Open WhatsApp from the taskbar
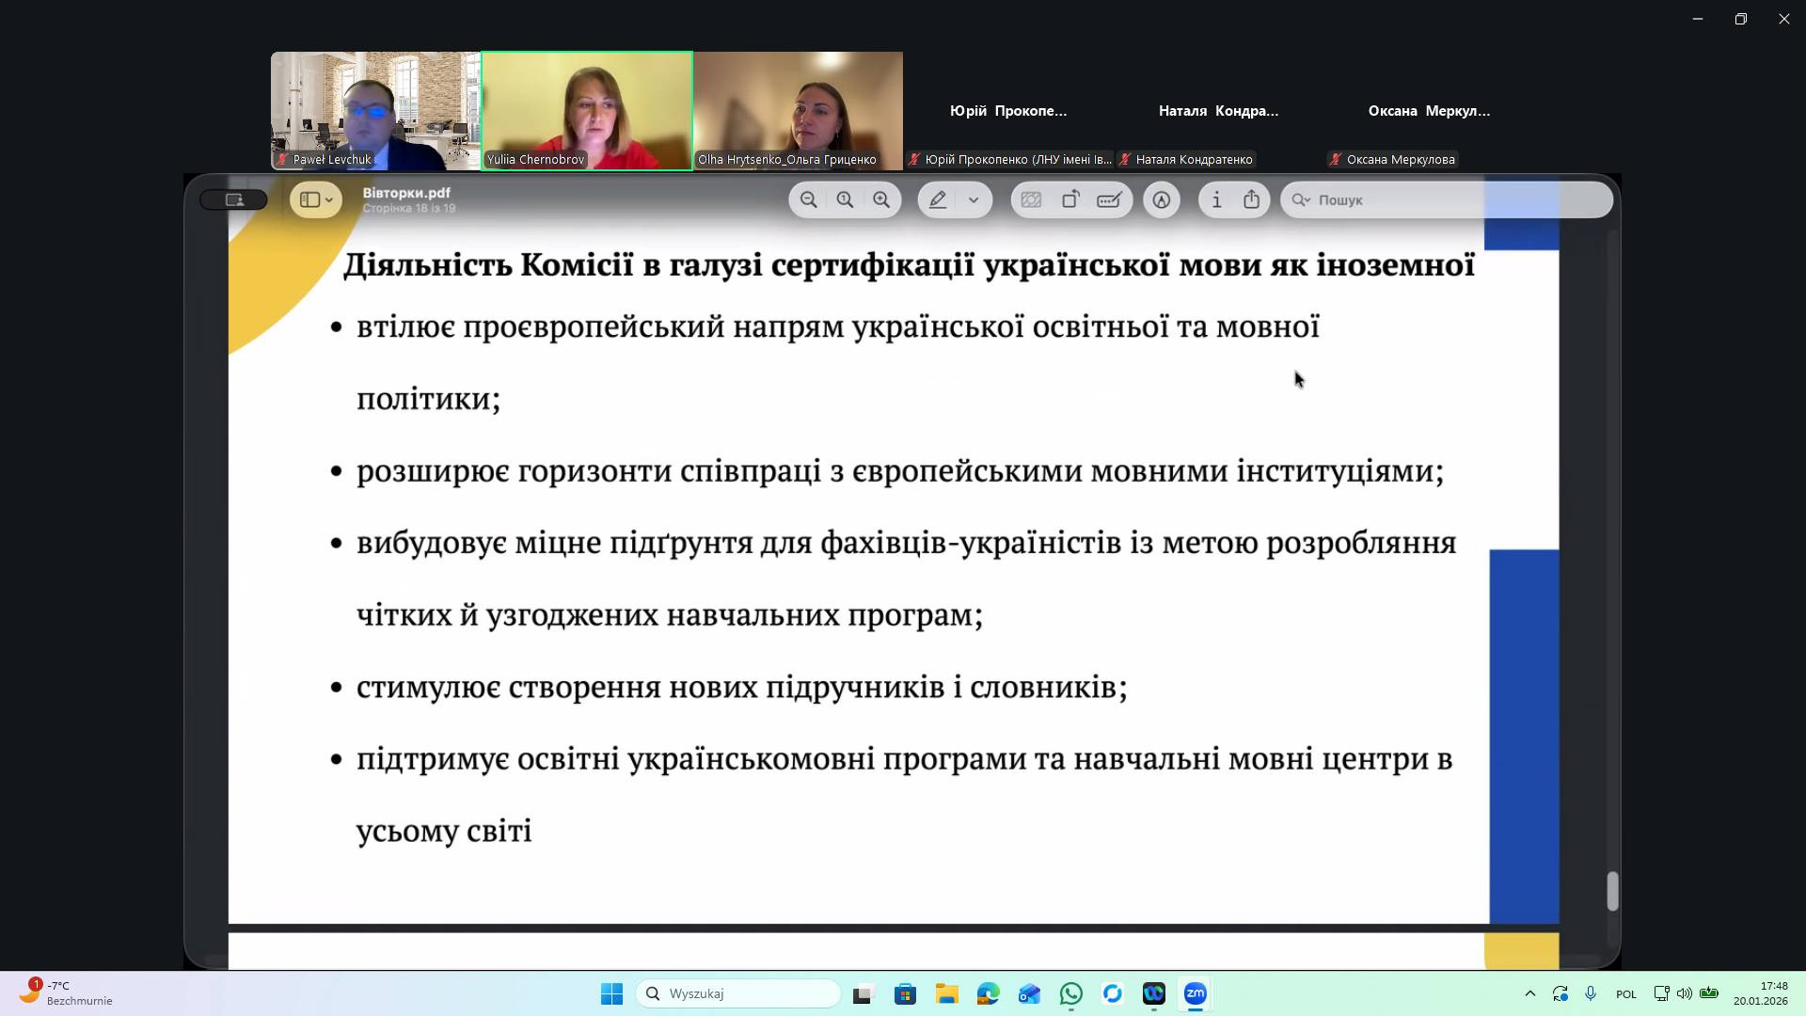This screenshot has width=1806, height=1016. [x=1070, y=993]
